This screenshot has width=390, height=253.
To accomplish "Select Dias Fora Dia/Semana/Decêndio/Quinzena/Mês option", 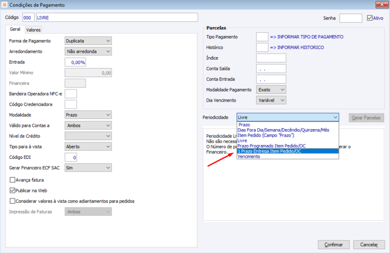I will click(x=288, y=130).
